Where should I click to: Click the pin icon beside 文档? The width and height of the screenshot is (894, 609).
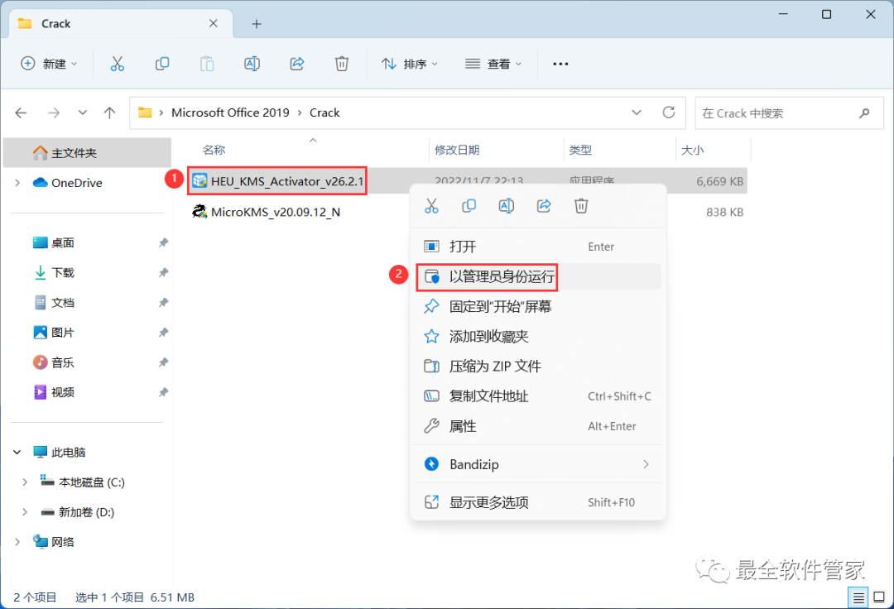click(163, 303)
